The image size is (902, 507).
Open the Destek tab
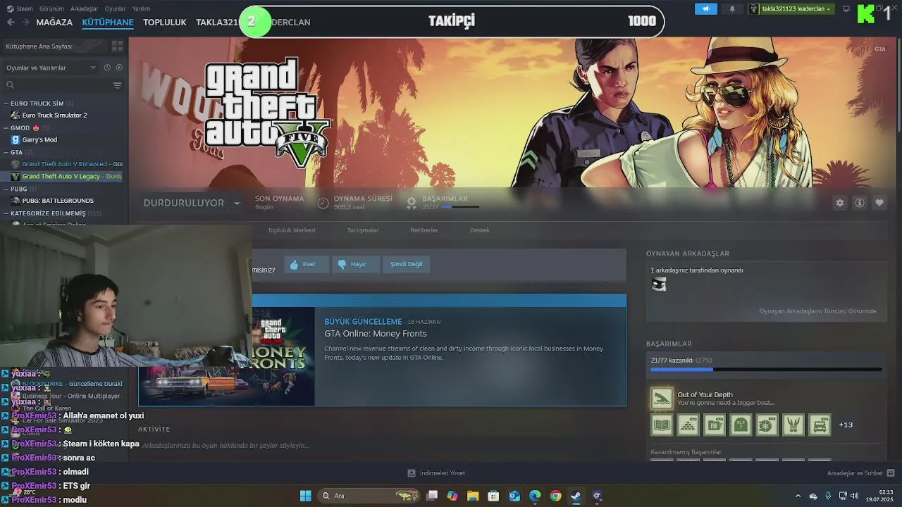480,230
